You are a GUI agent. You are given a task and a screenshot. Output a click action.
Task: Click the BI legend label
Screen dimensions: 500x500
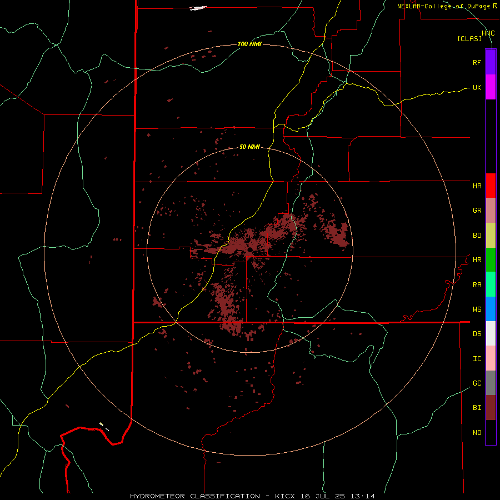tap(477, 408)
